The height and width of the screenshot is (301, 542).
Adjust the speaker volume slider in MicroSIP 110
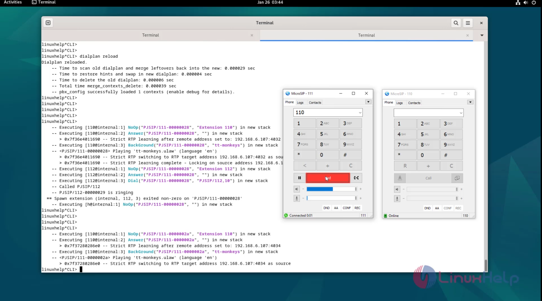coord(432,189)
